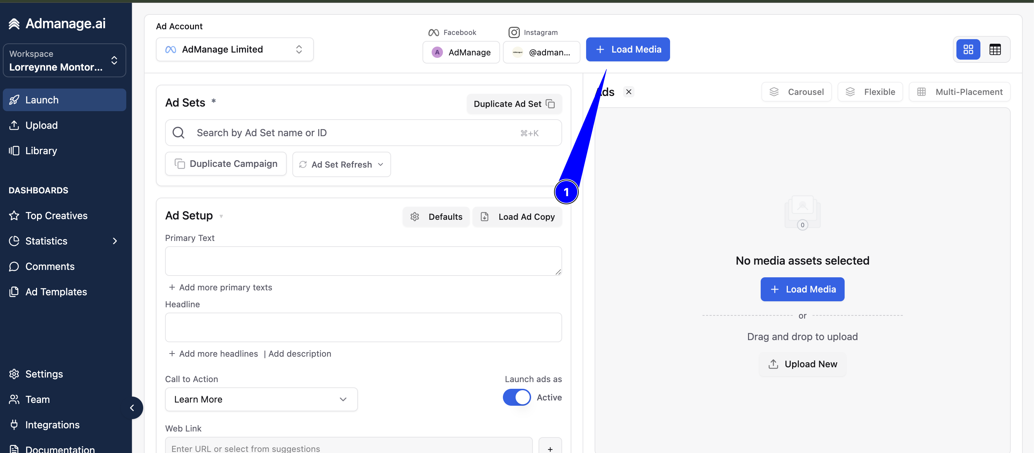The height and width of the screenshot is (453, 1034).
Task: Click the people icon next to Team
Action: coord(14,399)
